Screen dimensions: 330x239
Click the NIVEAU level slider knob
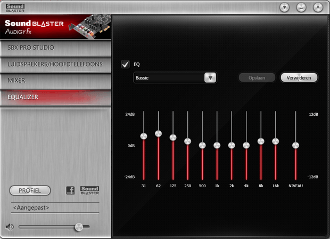click(x=295, y=145)
